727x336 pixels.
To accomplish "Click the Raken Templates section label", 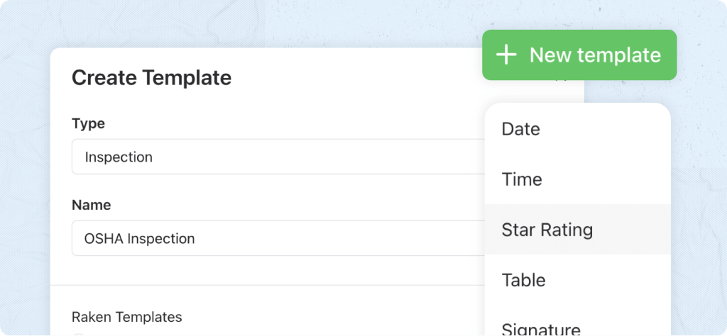I will [x=126, y=317].
